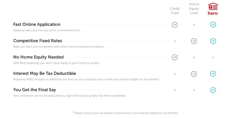Click the red hero house logo
This screenshot has height=118, width=228.
(213, 9)
